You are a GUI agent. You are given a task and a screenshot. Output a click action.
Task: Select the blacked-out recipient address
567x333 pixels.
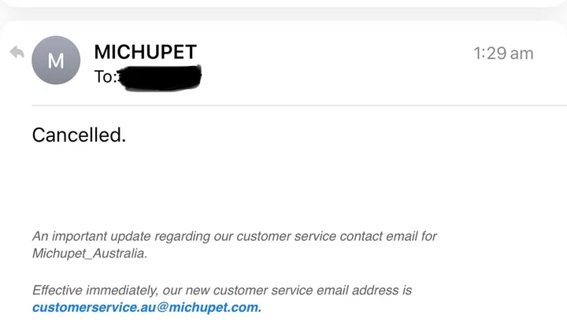pyautogui.click(x=160, y=77)
